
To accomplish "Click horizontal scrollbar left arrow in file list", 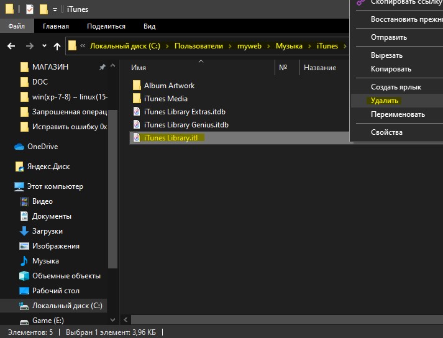I will pos(126,320).
